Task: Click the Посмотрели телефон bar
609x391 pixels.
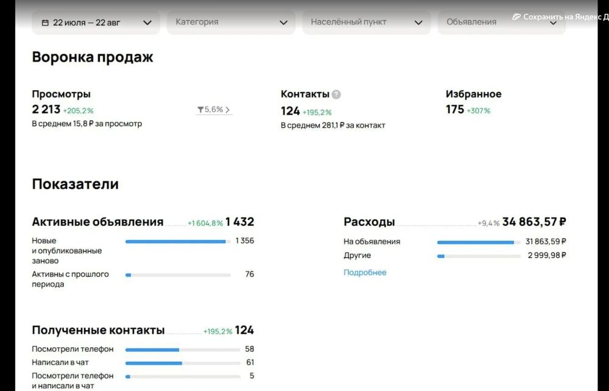Action: (183, 350)
